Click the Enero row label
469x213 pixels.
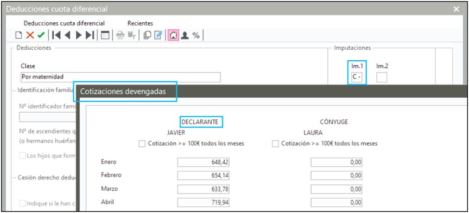pyautogui.click(x=109, y=162)
